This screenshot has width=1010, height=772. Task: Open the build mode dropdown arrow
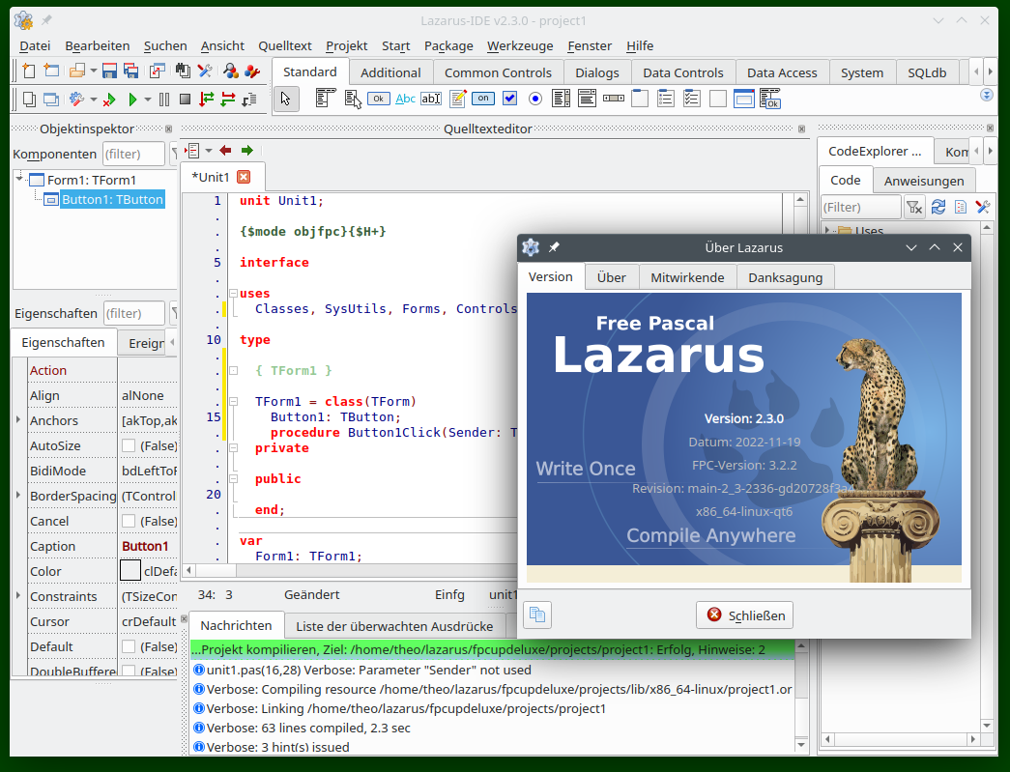(94, 100)
